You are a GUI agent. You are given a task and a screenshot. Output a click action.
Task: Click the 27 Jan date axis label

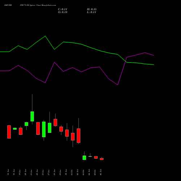tap(49, 172)
